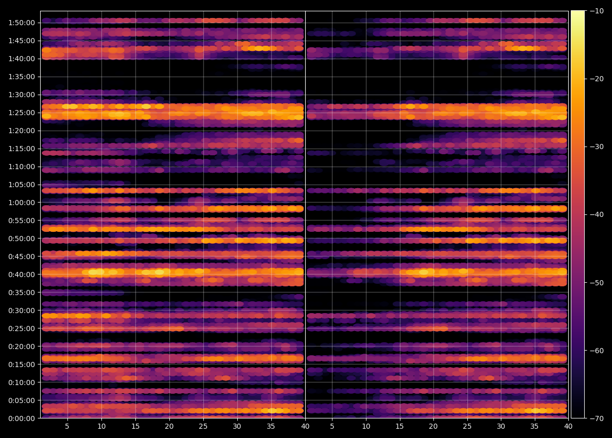
Task: Select the 1:40:00 time label
Action: click(22, 59)
